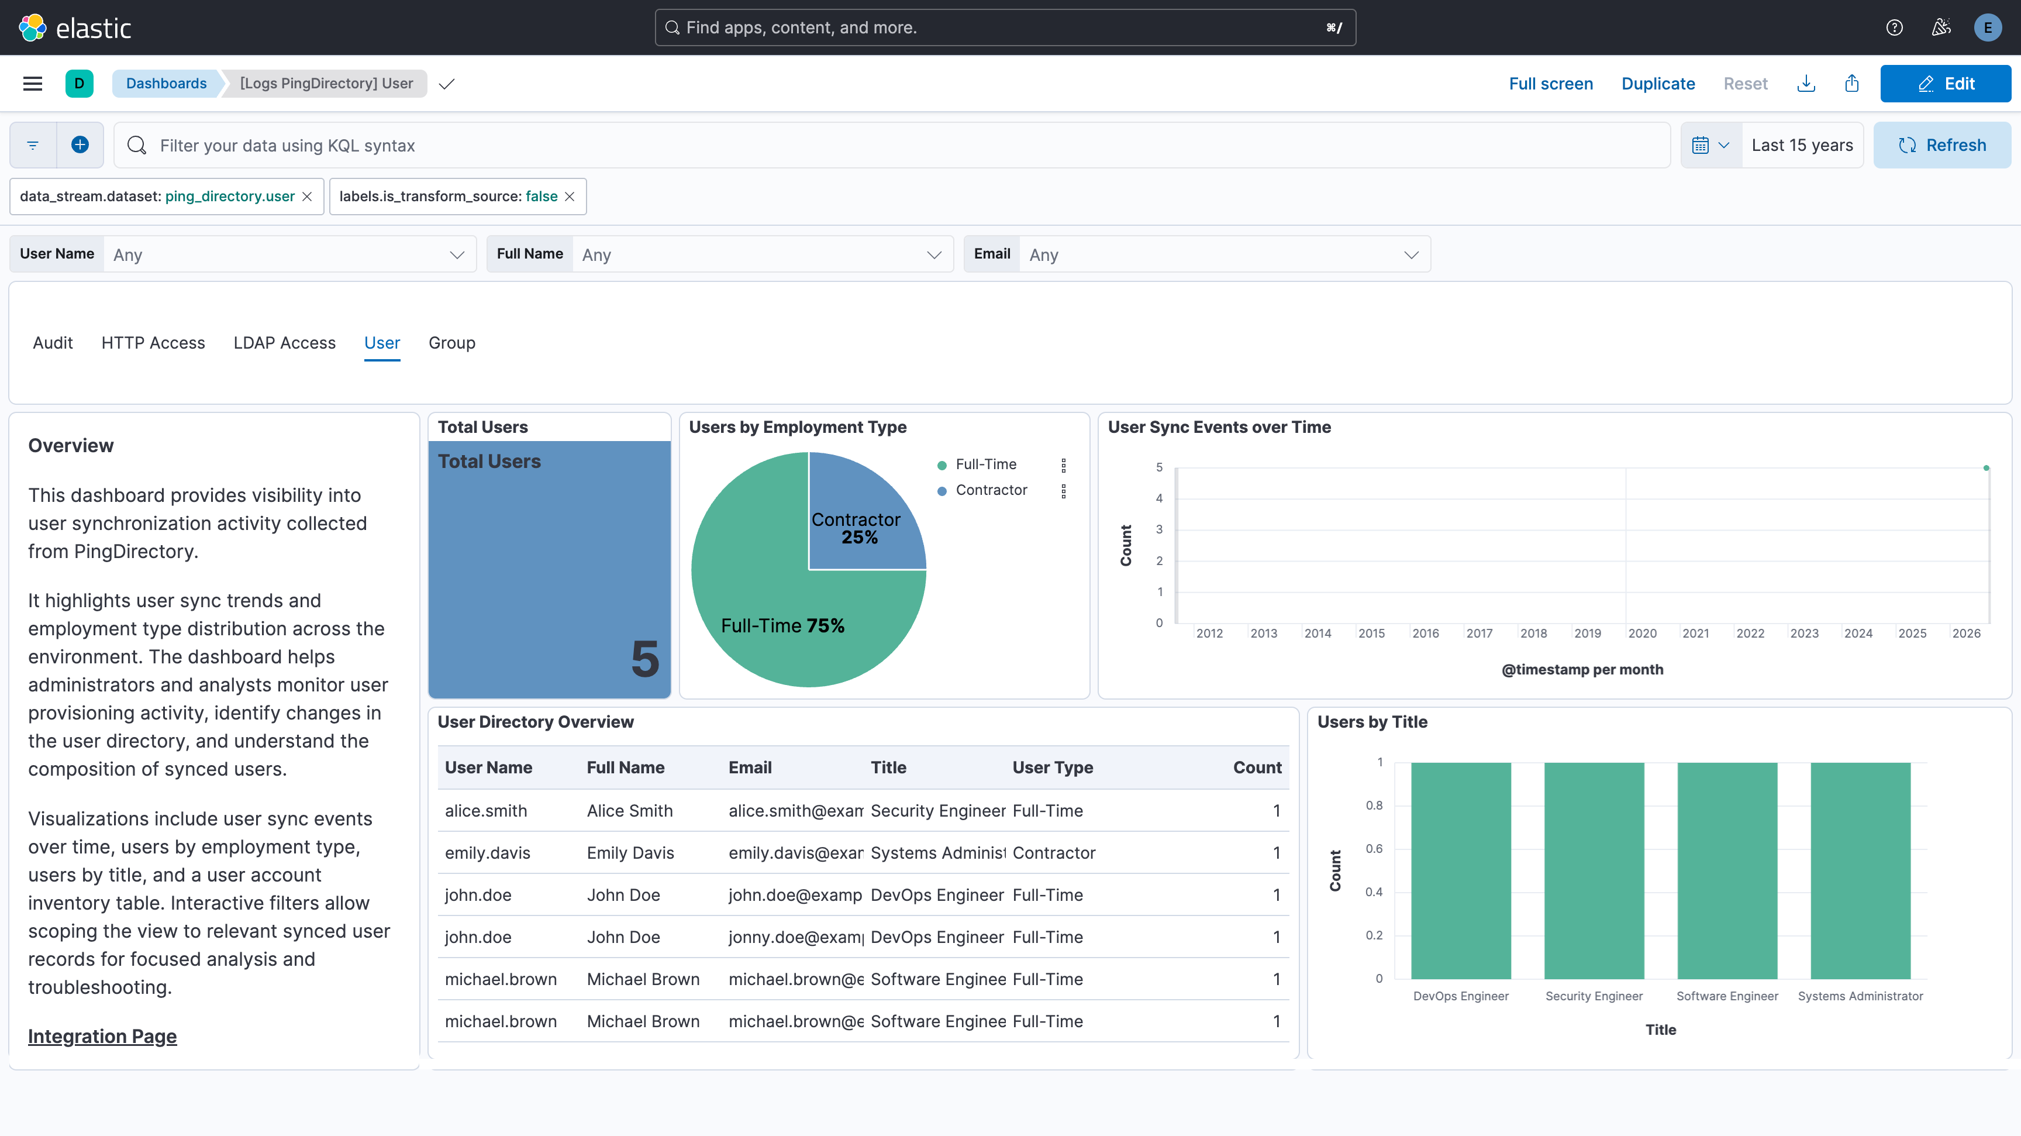Click the 2026 data point on timeline

(x=1986, y=469)
